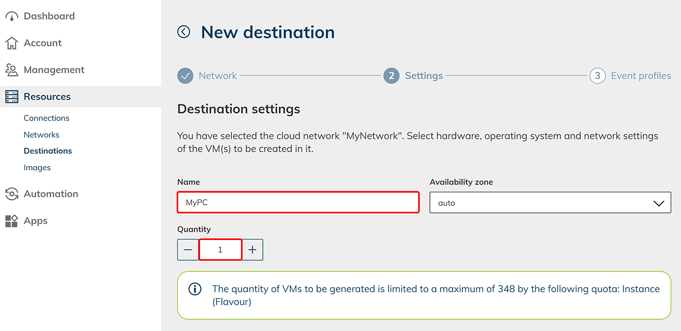Click the Resources server icon

[x=12, y=97]
